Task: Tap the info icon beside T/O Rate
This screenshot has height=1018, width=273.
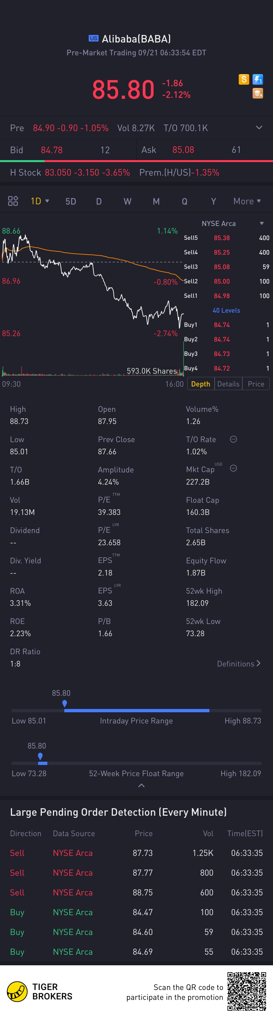Action: 233,439
